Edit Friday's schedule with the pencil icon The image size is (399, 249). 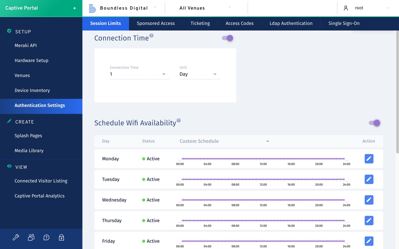click(x=369, y=241)
